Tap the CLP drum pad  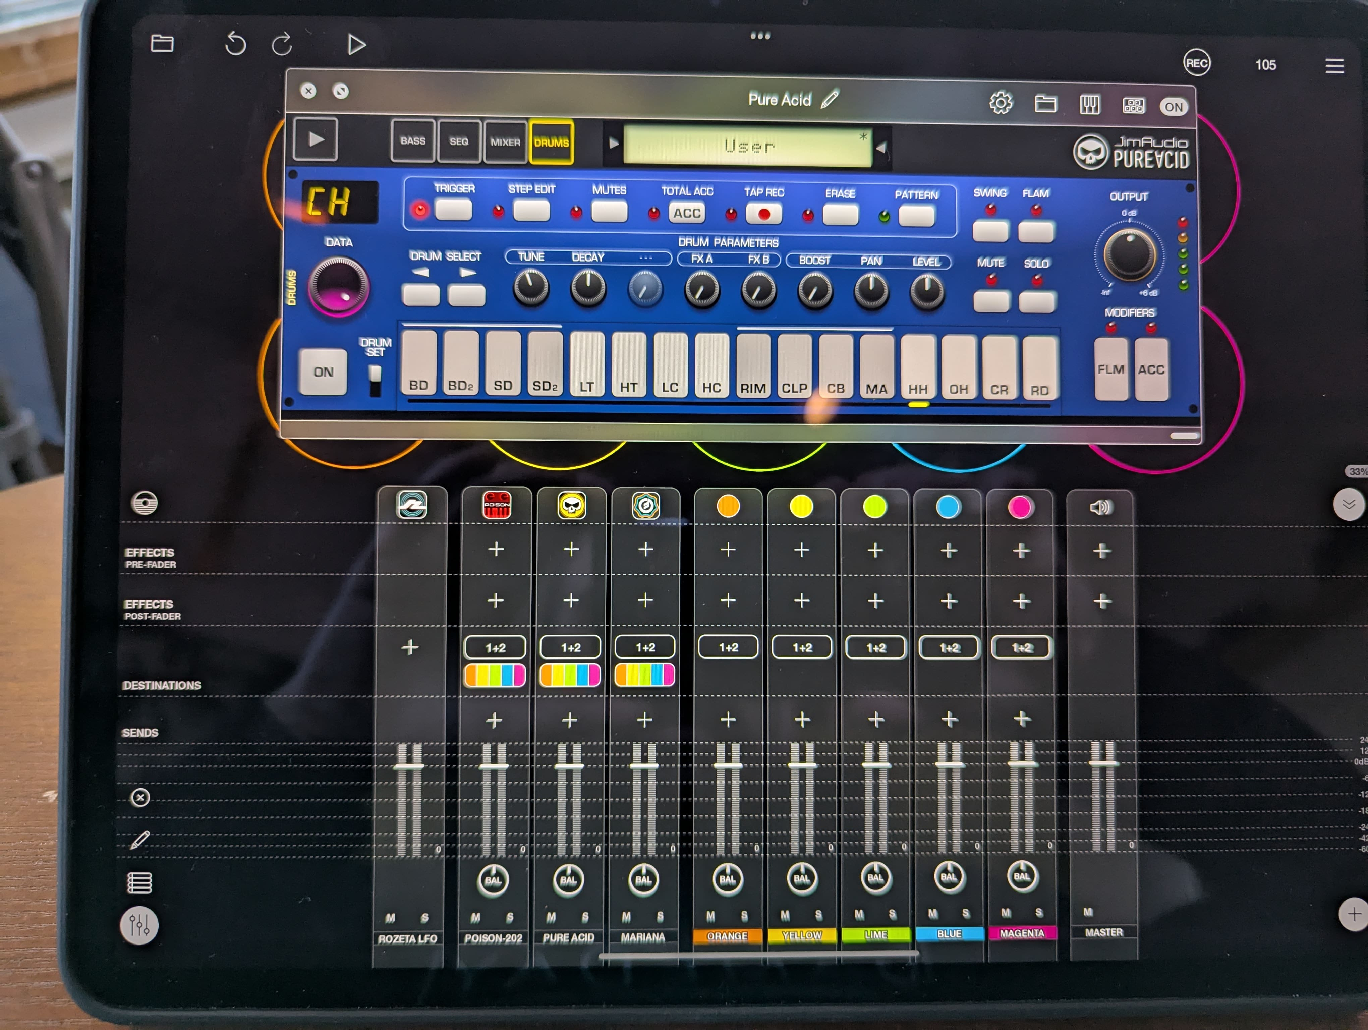[x=794, y=366]
